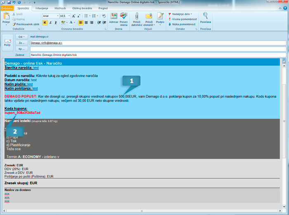Click the Kp carbon copy button

point(21,49)
